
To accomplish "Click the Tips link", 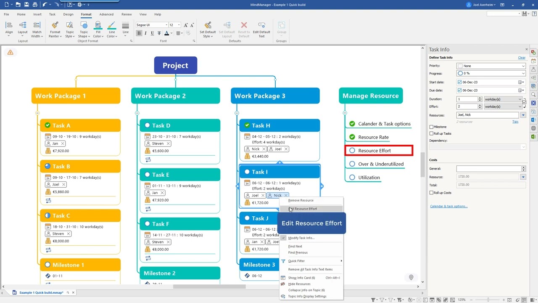I will click(515, 122).
